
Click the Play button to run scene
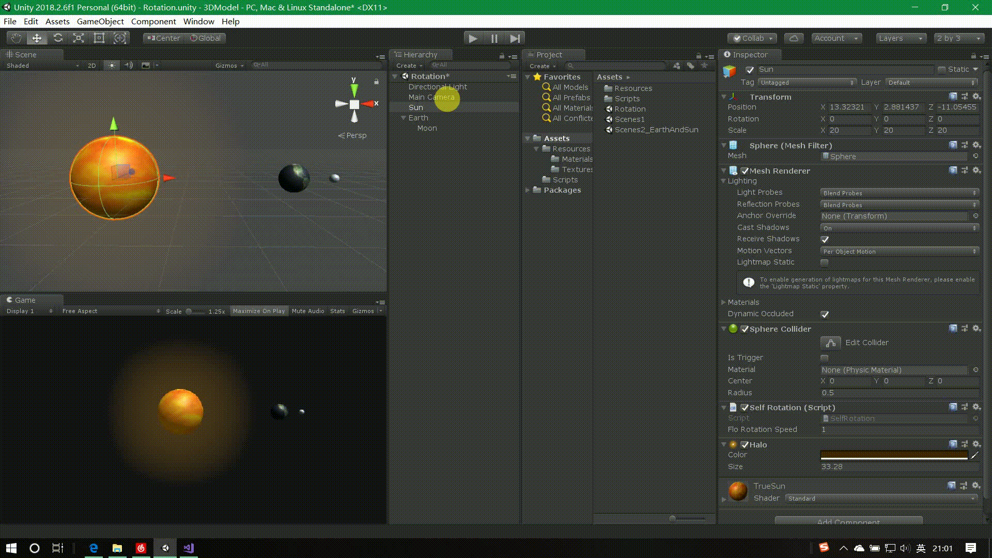(x=472, y=38)
